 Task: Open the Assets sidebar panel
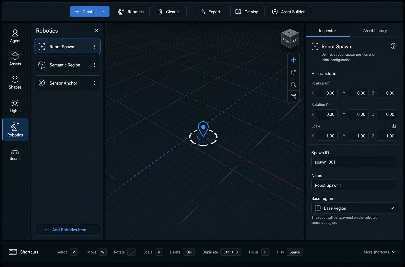(15, 59)
